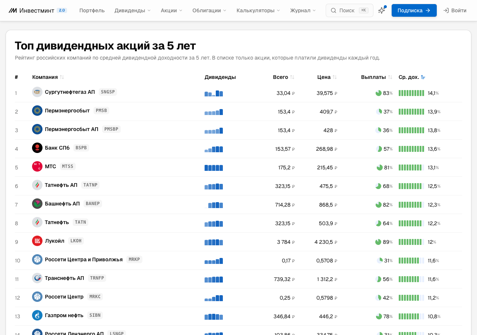Expand the Акции menu

coord(172,10)
